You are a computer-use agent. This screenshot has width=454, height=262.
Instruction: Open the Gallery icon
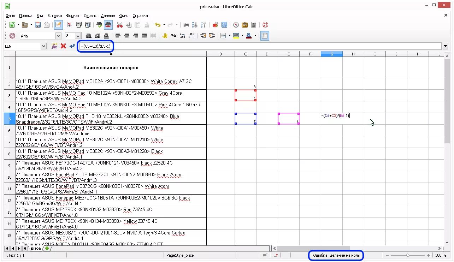point(244,25)
